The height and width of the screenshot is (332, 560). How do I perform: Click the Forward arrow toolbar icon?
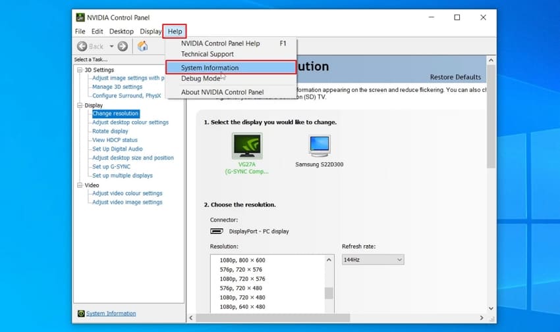123,46
